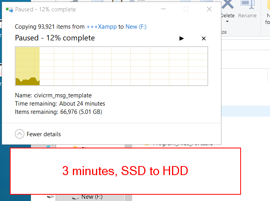Collapse the dialog using Fewer details chevron
Image resolution: width=270 pixels, height=201 pixels.
tap(20, 134)
